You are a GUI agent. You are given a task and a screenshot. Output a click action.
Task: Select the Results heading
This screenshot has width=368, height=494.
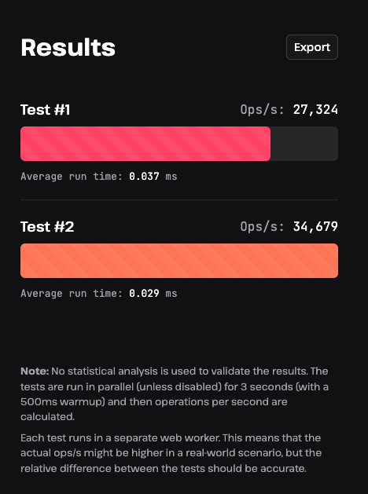(x=68, y=48)
